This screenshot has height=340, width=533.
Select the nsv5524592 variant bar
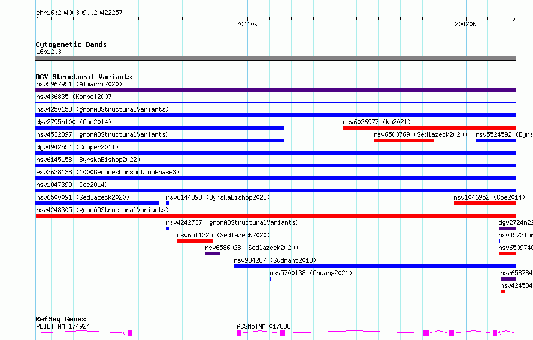point(496,140)
